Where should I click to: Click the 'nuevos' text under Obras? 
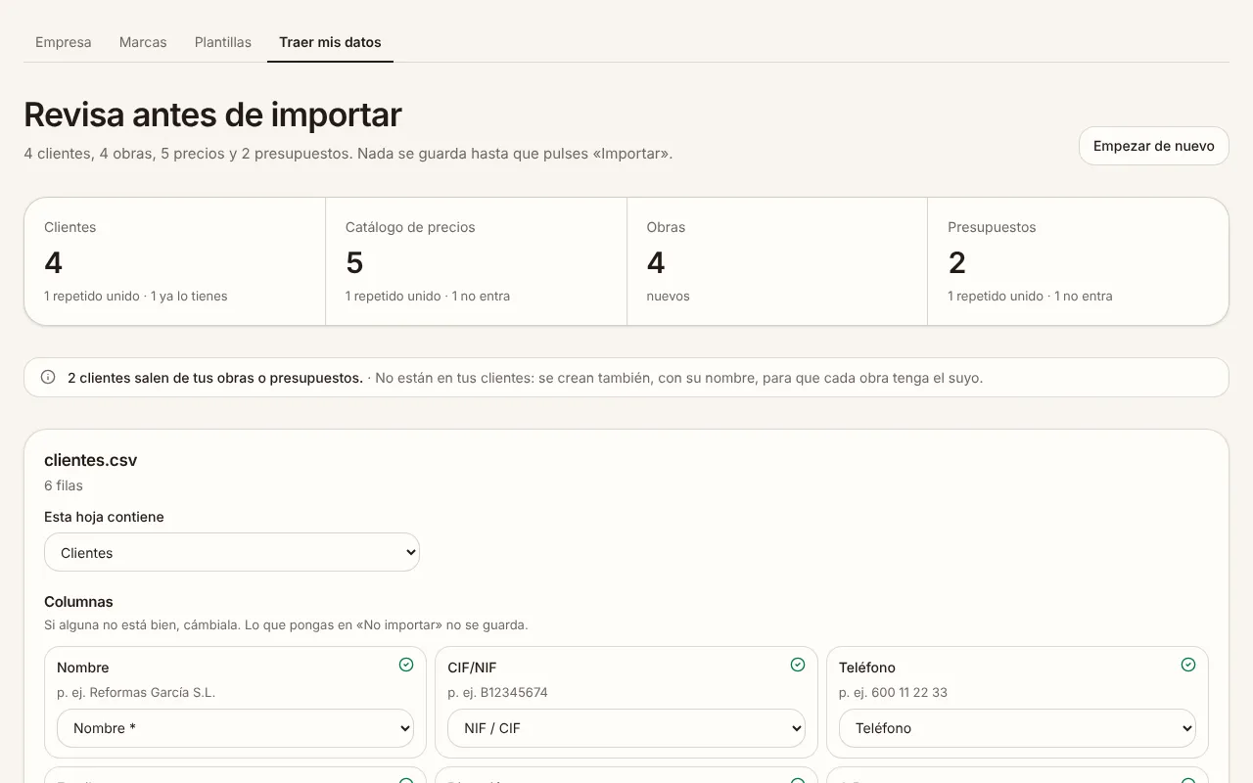[669, 296]
